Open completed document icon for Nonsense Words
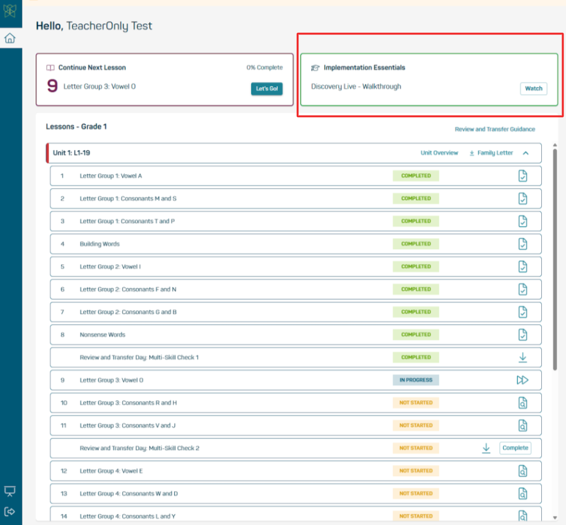Image resolution: width=566 pixels, height=525 pixels. click(522, 335)
